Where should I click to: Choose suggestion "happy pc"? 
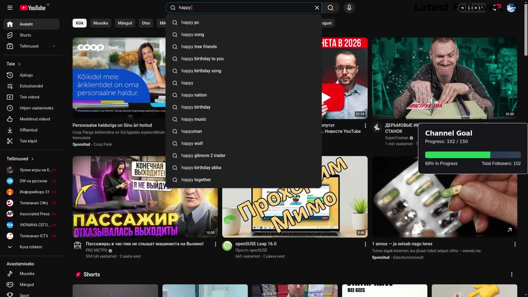pos(244,23)
